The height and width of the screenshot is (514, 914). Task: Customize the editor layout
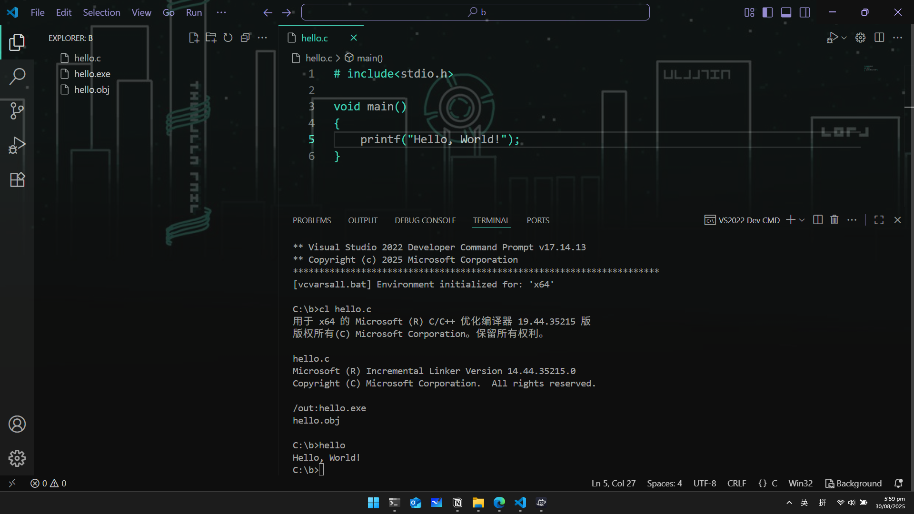(x=749, y=12)
